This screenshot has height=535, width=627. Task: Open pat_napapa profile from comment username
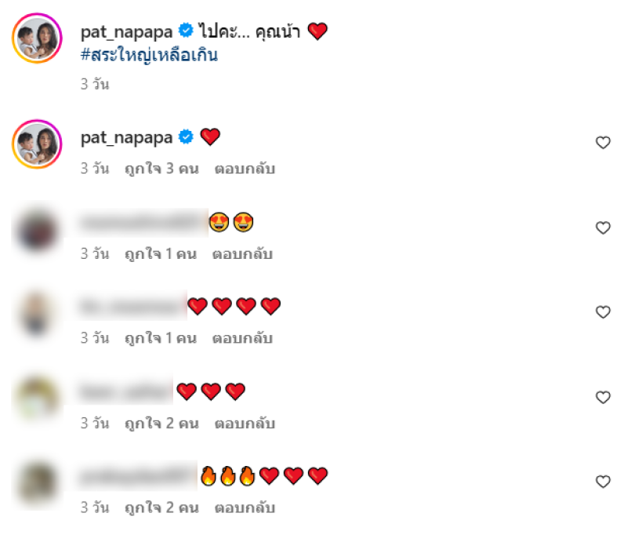(x=126, y=137)
